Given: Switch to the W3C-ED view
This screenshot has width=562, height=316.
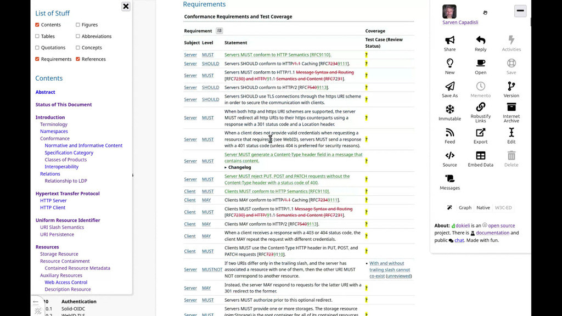Looking at the screenshot, I should (x=503, y=207).
